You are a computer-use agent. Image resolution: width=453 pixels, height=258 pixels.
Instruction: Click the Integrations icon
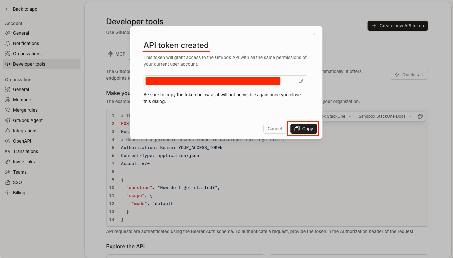point(8,131)
